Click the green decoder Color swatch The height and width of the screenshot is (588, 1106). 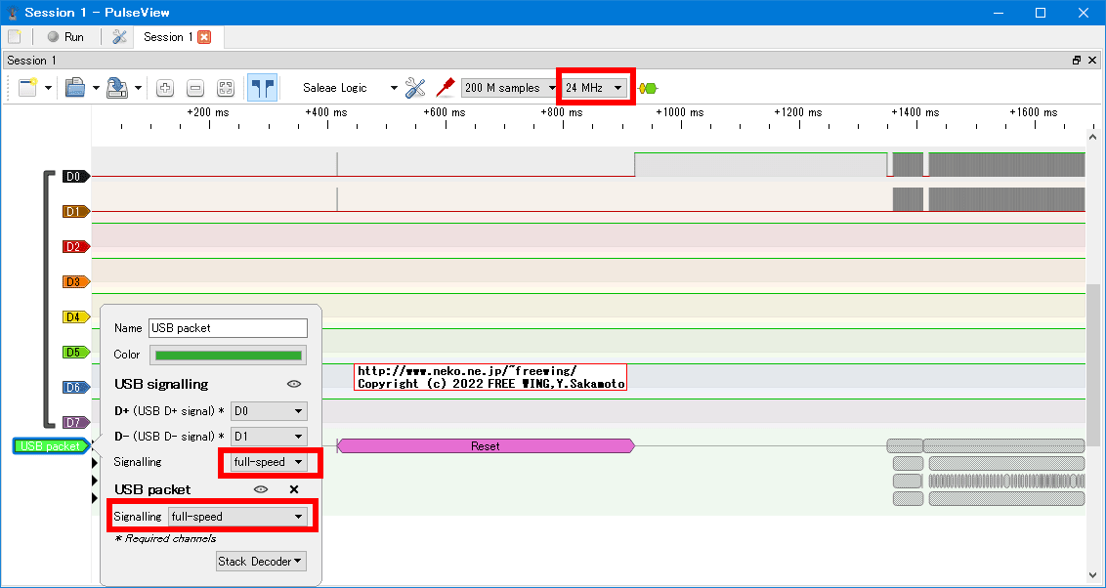point(228,356)
